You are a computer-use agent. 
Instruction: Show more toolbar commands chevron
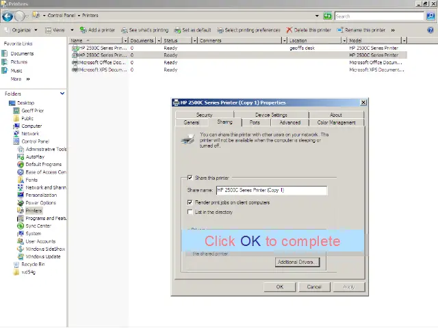click(393, 30)
